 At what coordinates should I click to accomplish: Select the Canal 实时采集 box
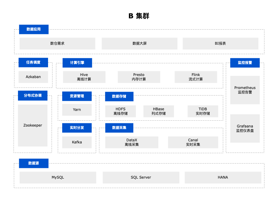click(193, 142)
